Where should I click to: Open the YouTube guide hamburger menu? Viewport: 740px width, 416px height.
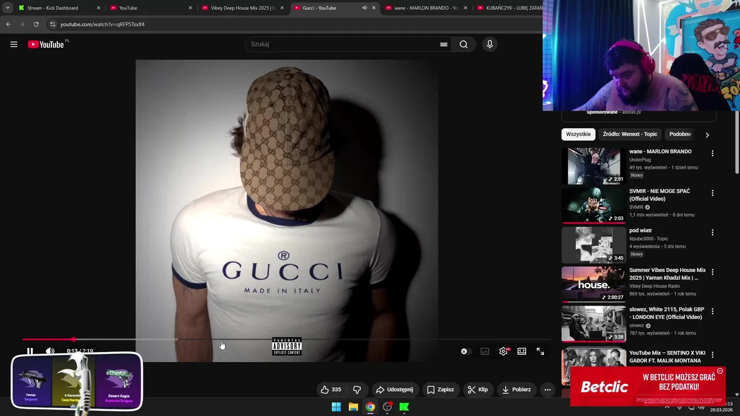pyautogui.click(x=14, y=44)
